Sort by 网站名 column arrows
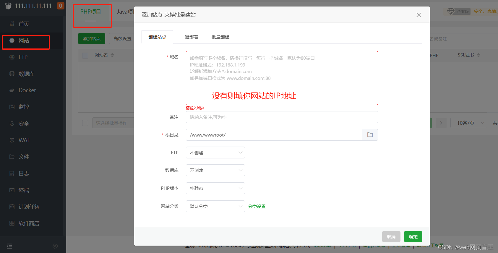498x253 pixels. [112, 55]
